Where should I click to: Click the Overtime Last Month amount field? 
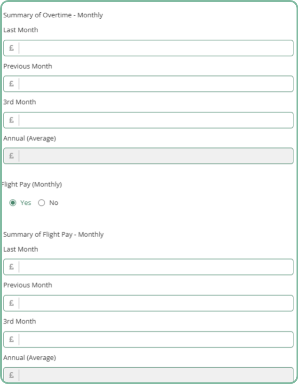(x=148, y=48)
